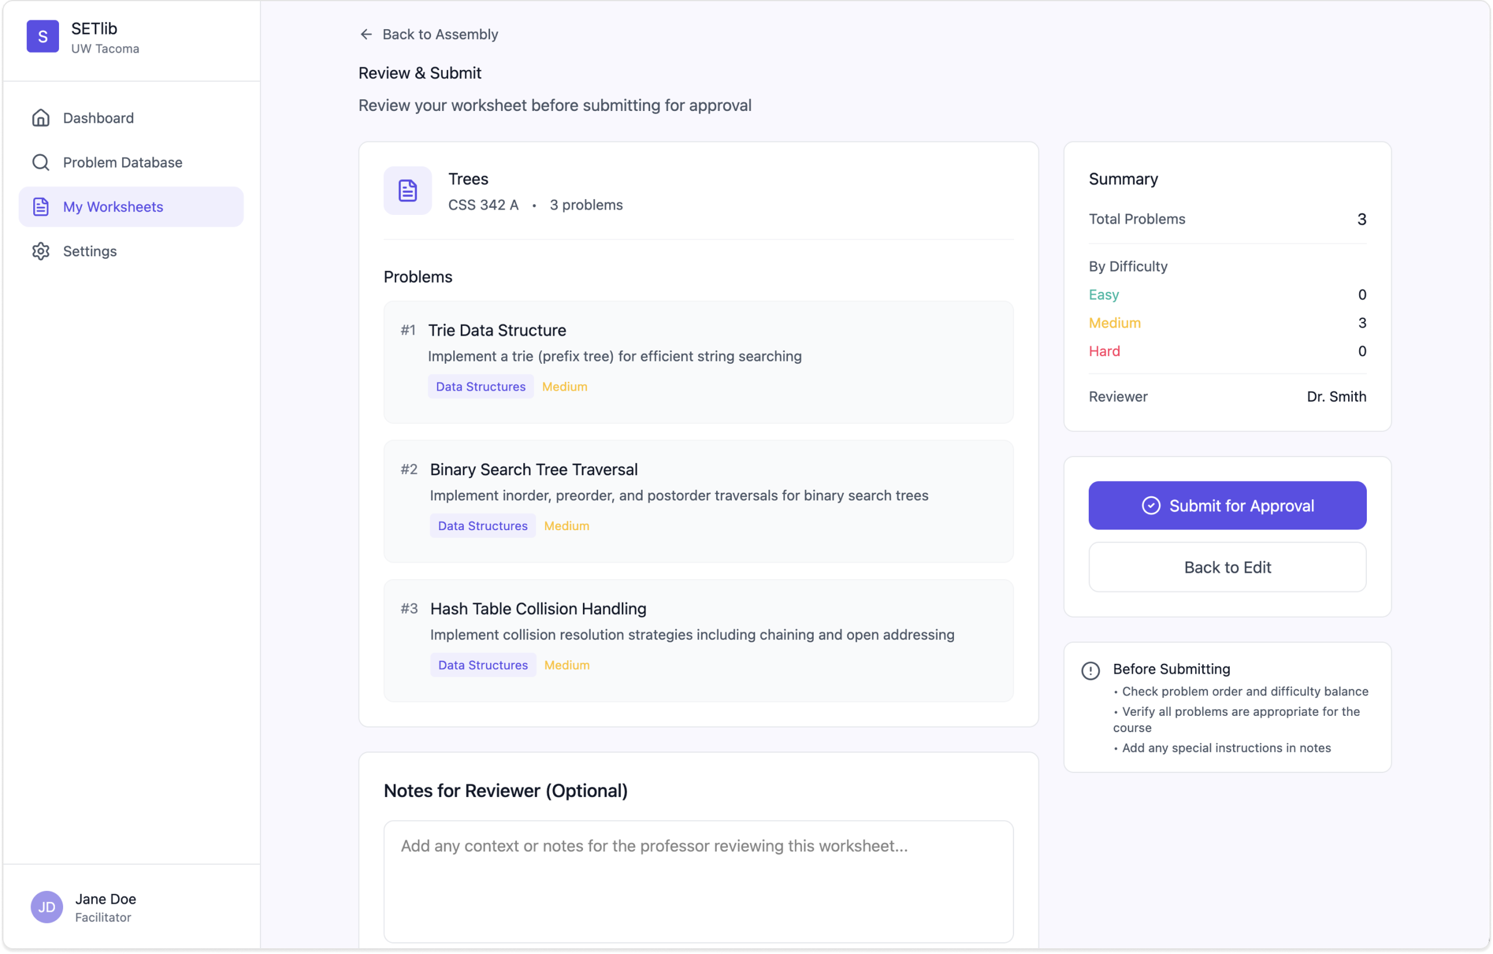1493x954 pixels.
Task: Click the checkmark icon inside Submit for Approval
Action: (1151, 505)
